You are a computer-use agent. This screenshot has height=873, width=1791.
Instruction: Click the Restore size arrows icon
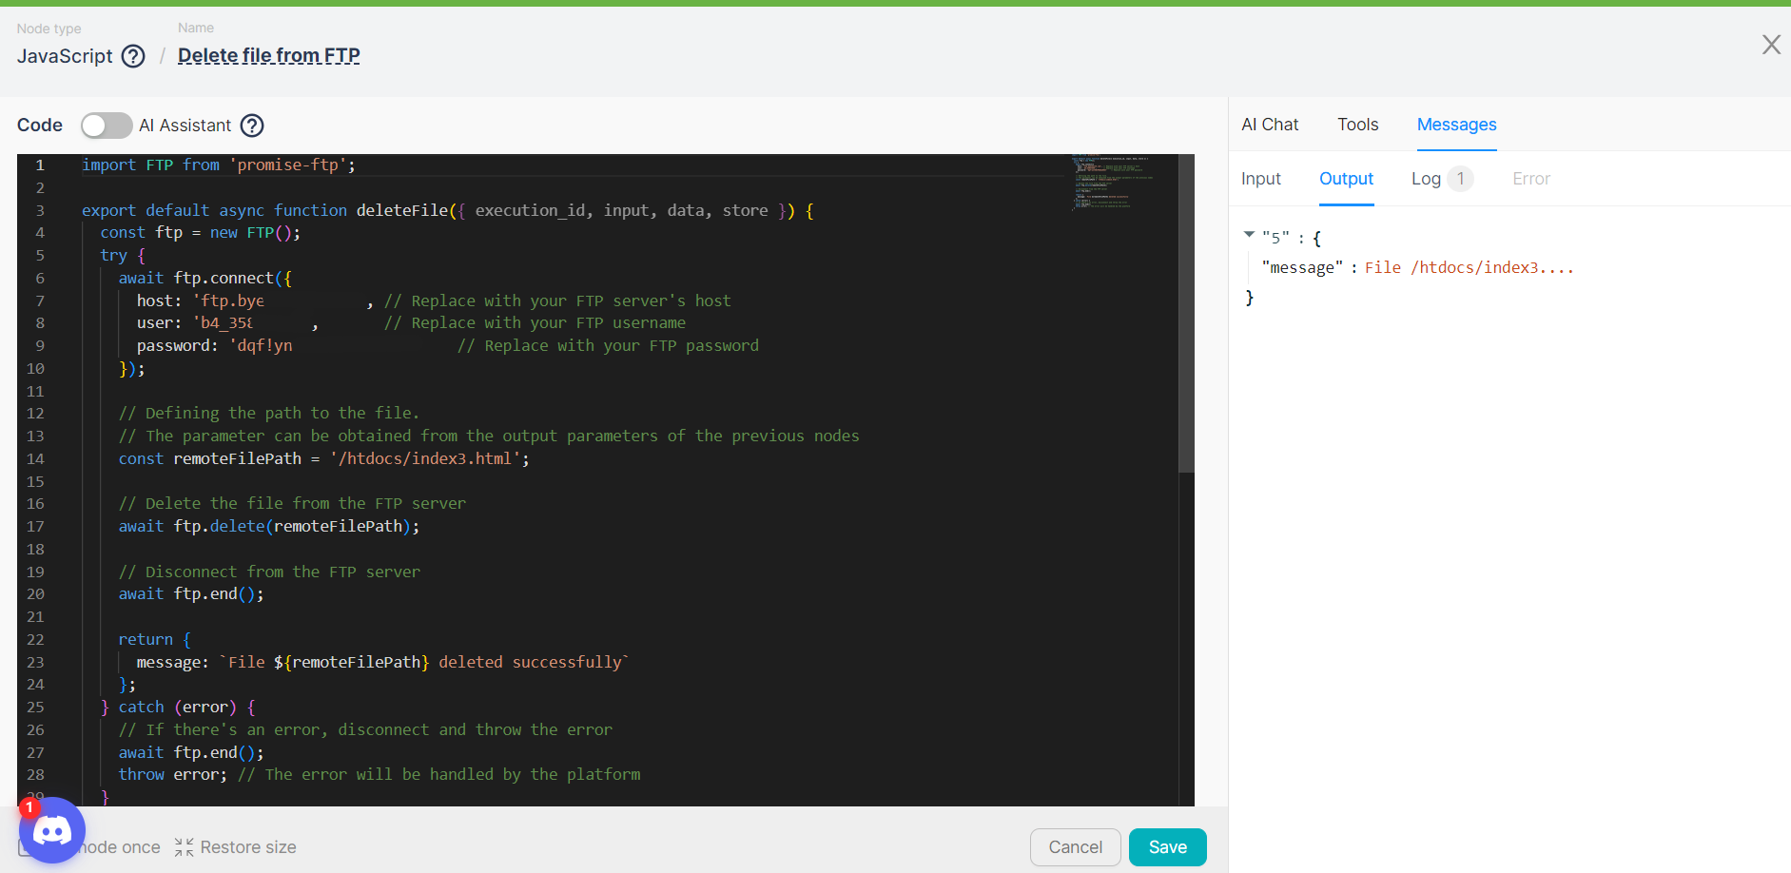[x=185, y=847]
